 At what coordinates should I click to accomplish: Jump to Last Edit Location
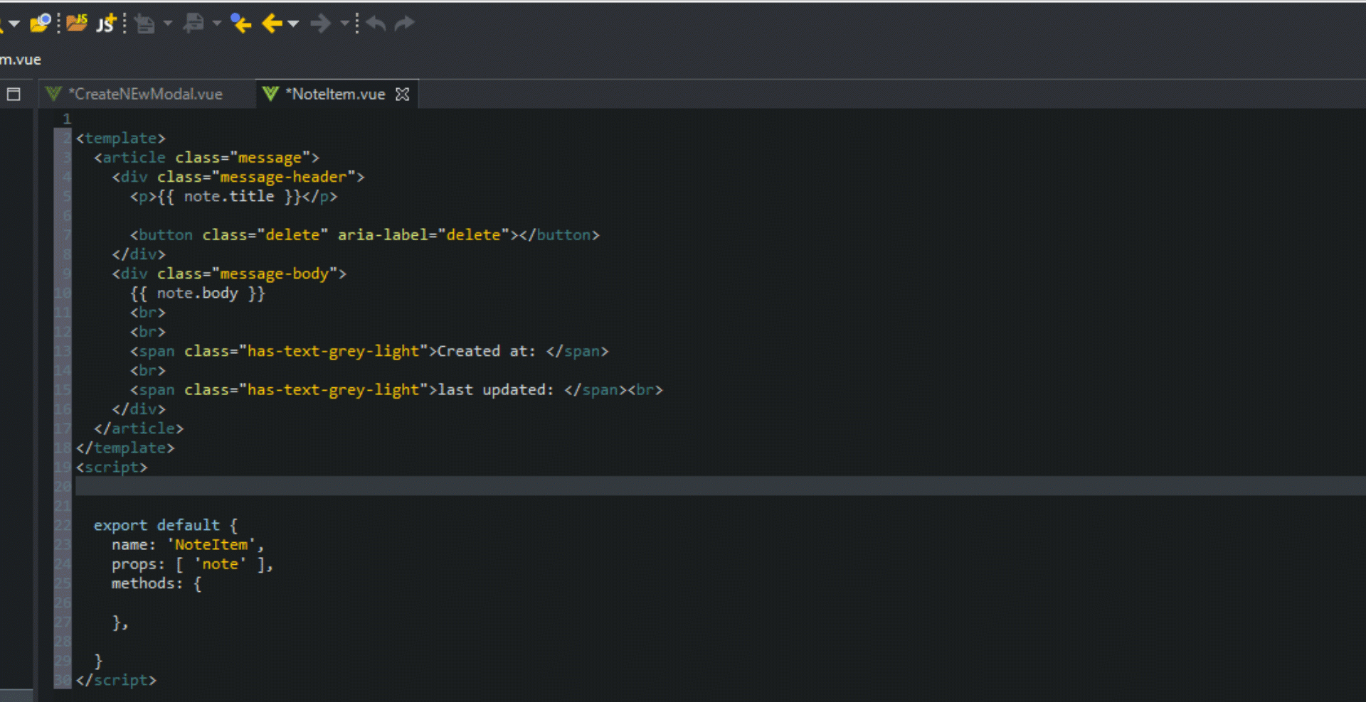click(240, 24)
